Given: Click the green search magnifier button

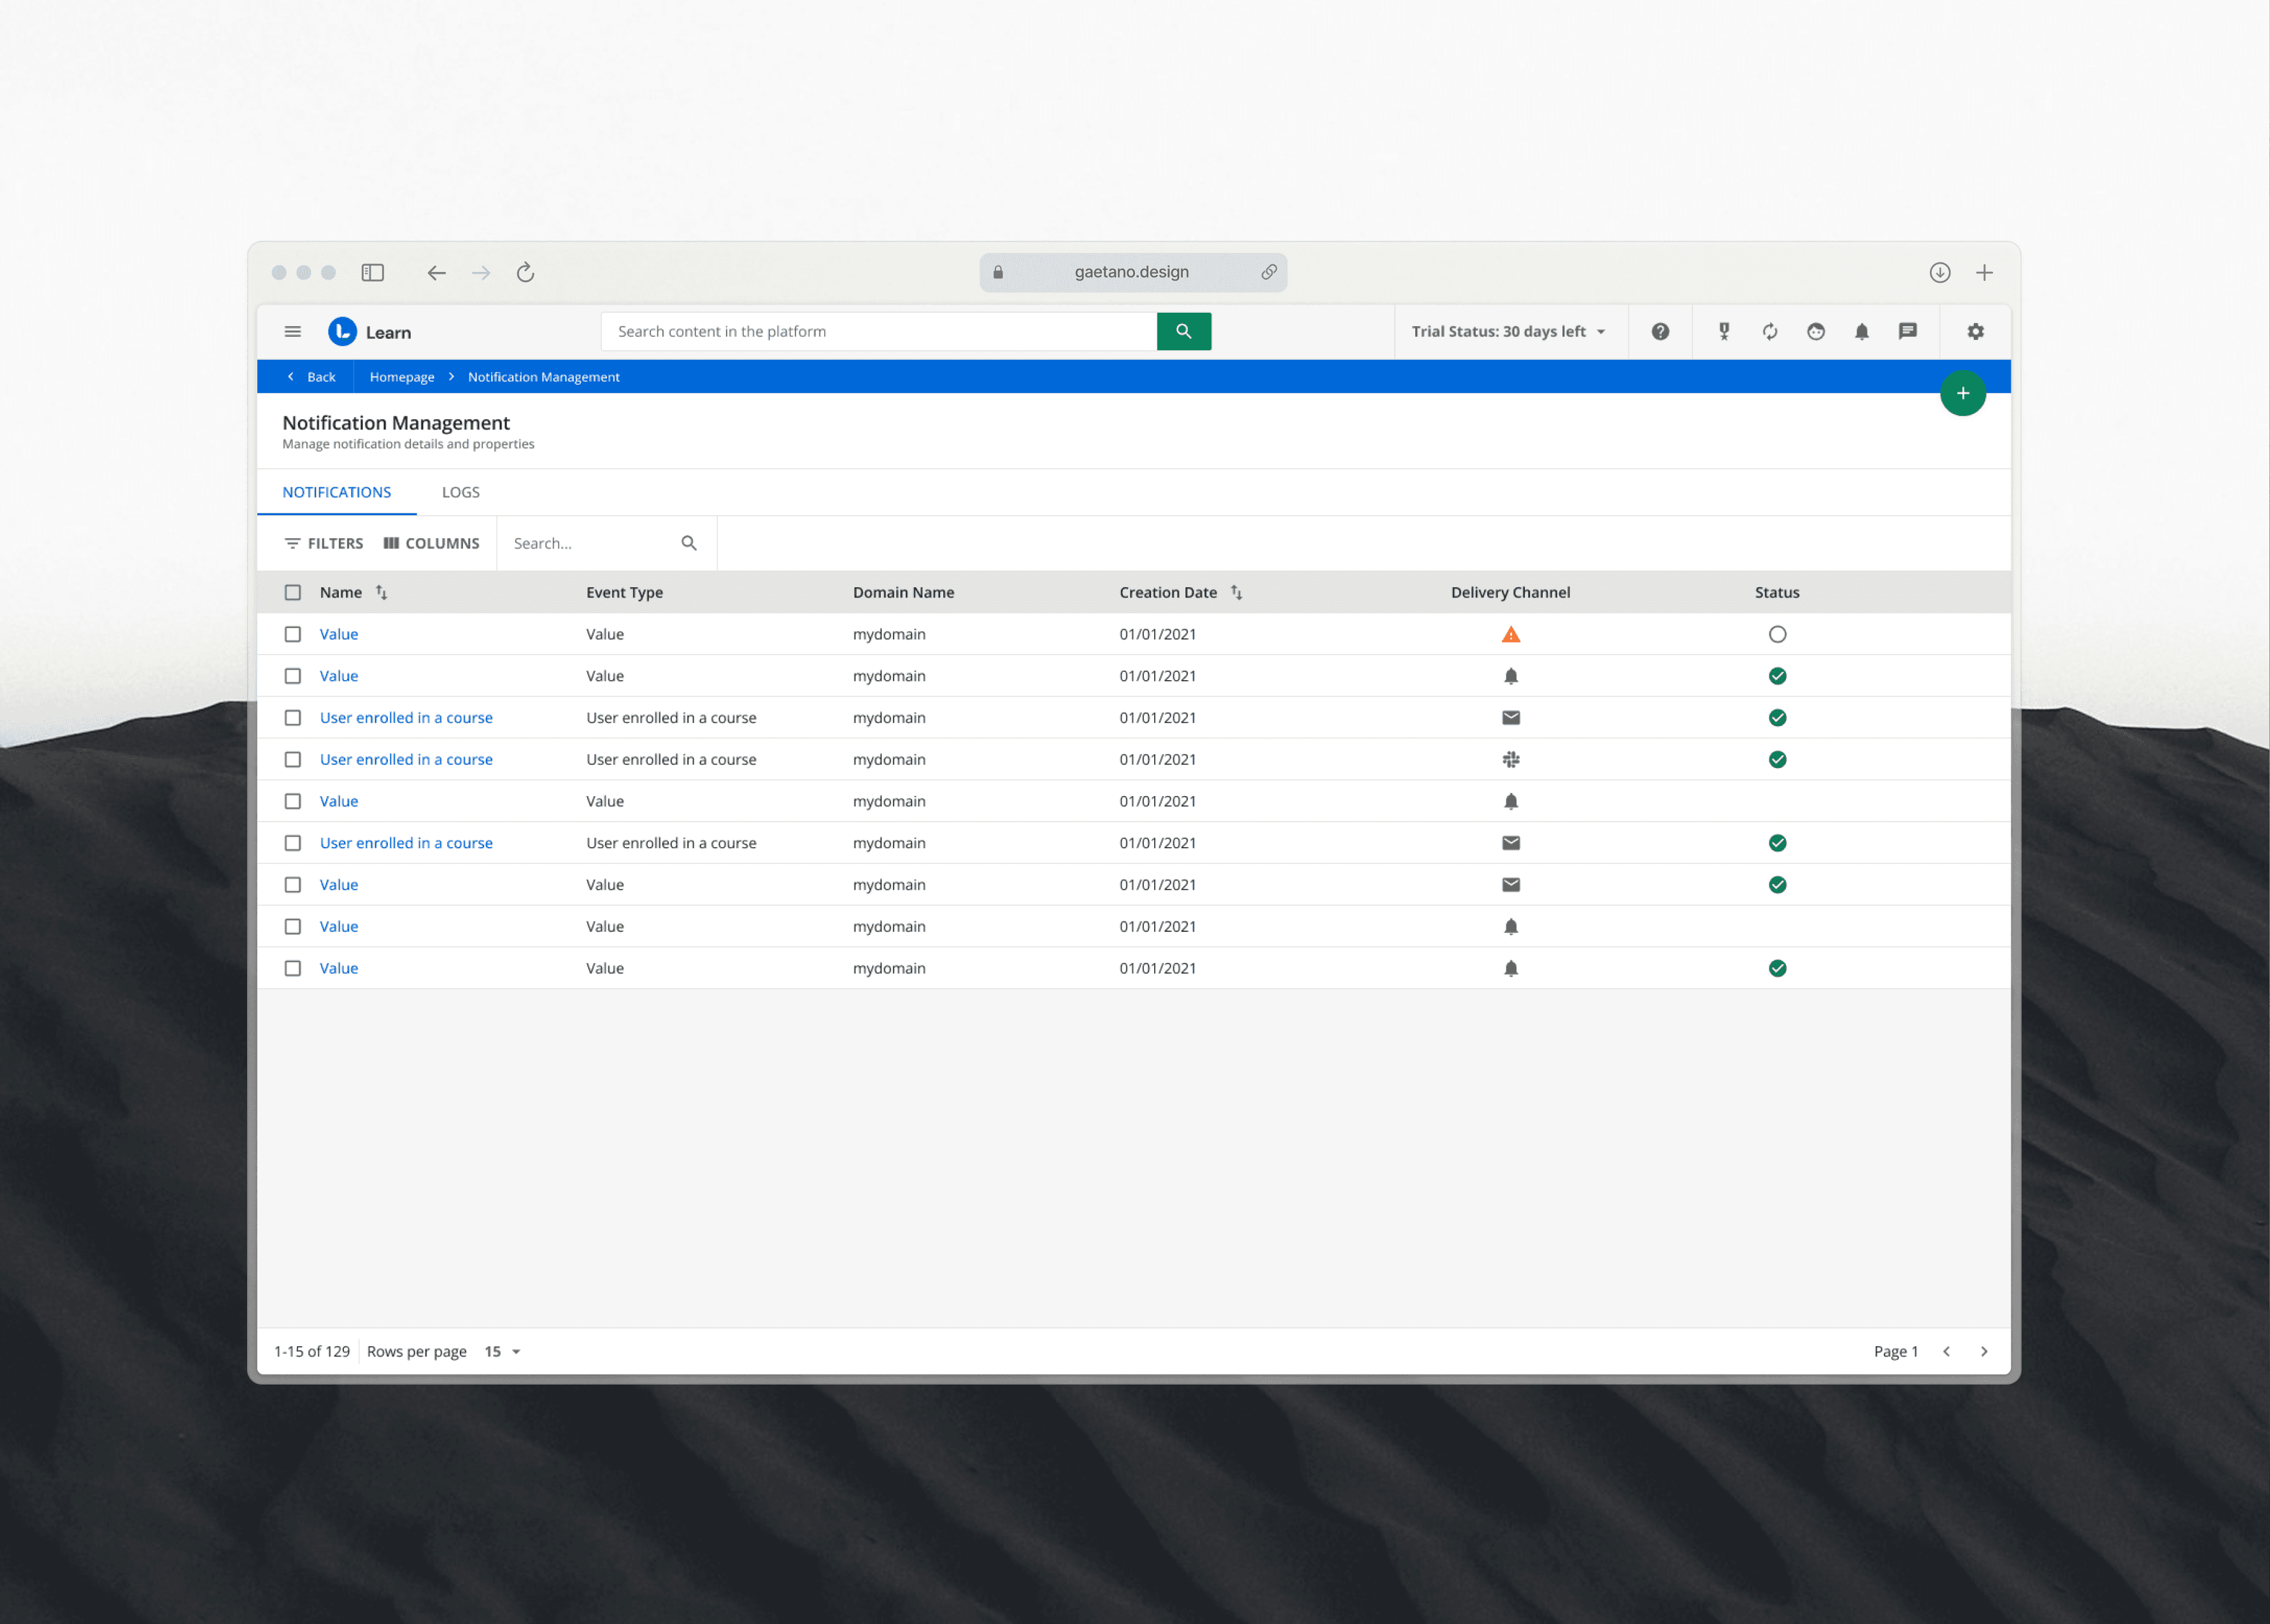Looking at the screenshot, I should pos(1183,332).
